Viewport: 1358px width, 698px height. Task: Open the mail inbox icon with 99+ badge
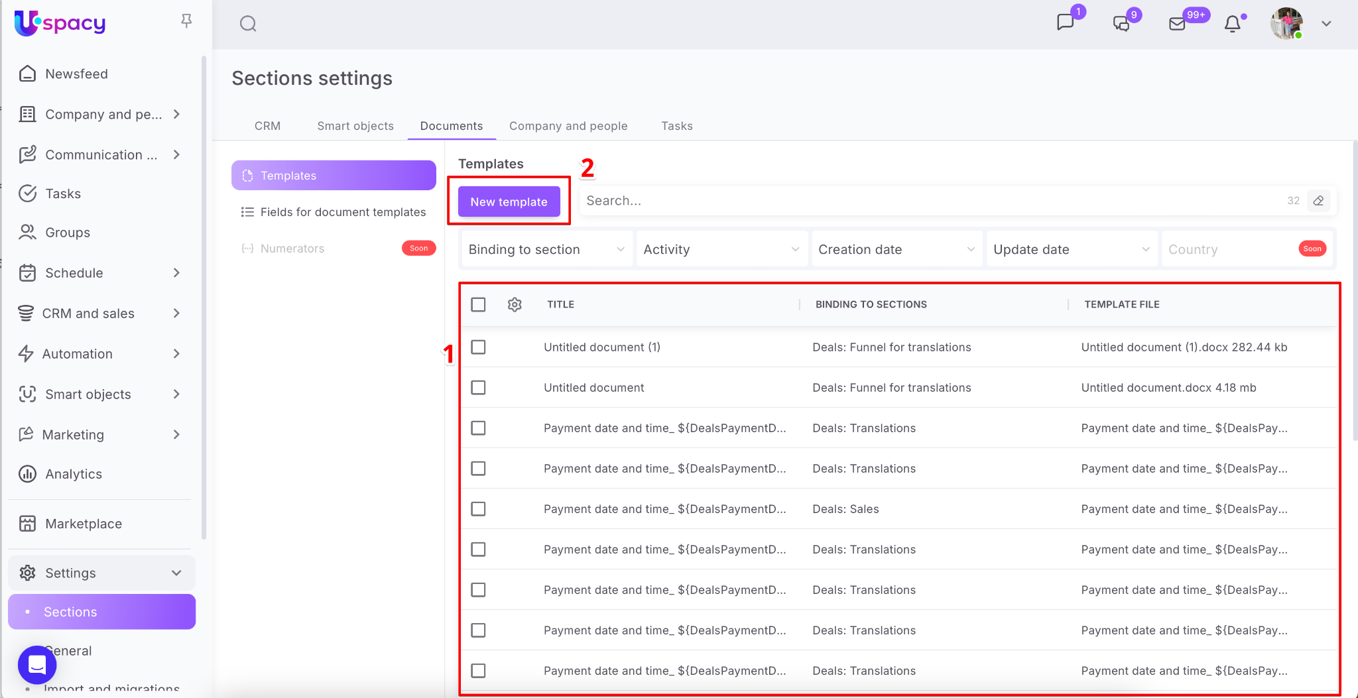point(1177,25)
